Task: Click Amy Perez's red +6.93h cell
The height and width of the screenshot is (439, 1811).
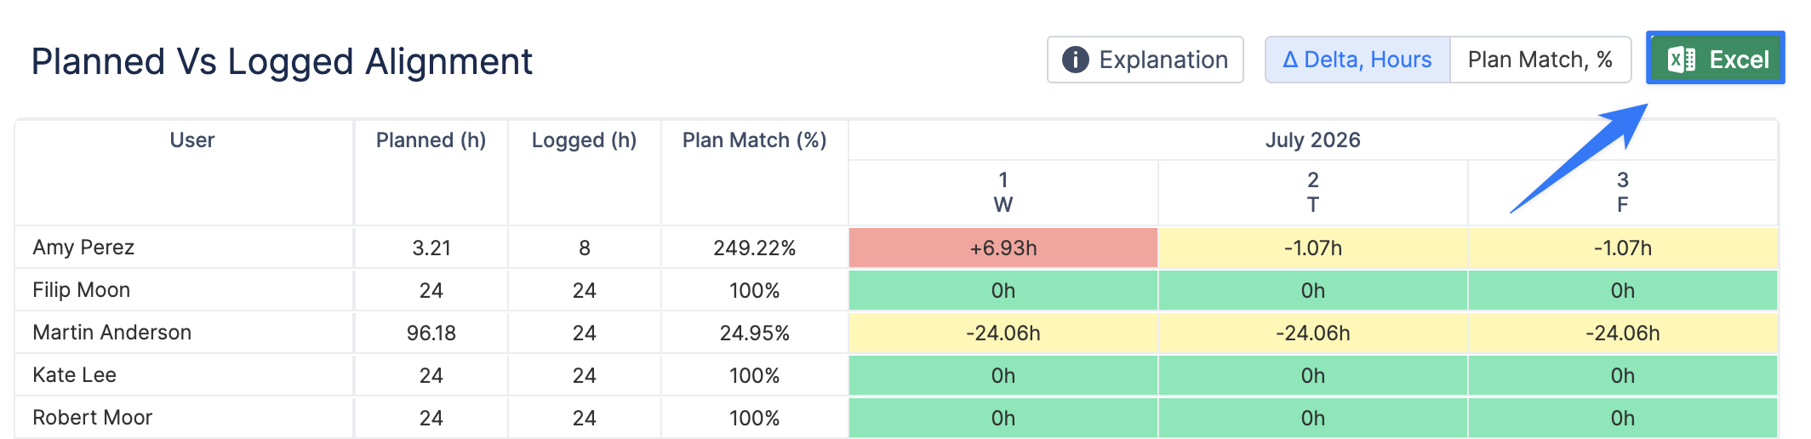Action: click(1003, 248)
